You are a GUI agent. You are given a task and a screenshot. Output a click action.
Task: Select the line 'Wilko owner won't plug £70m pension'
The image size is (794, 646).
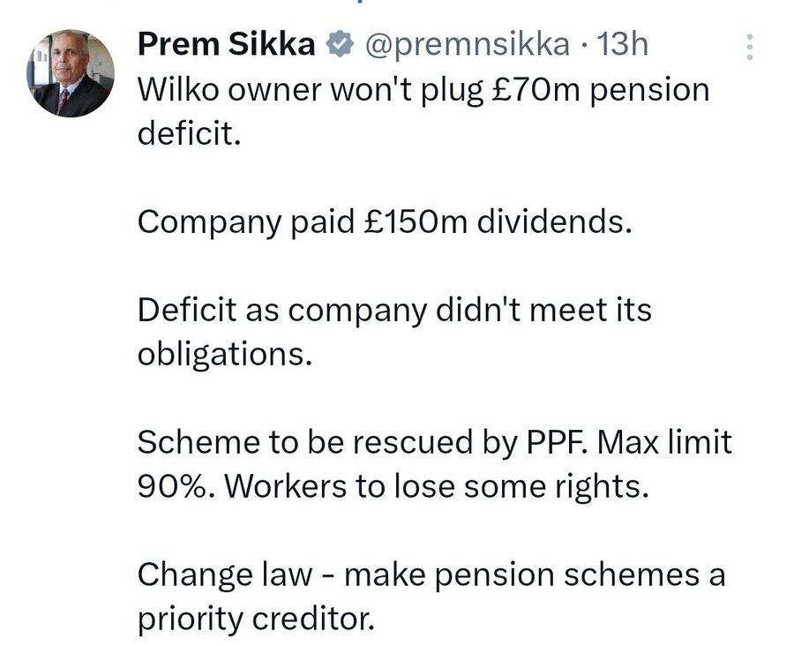pyautogui.click(x=423, y=91)
